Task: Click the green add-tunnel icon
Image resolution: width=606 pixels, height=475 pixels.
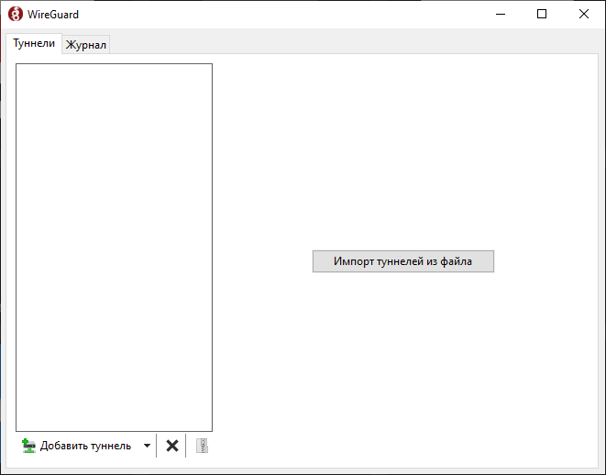Action: click(x=28, y=446)
